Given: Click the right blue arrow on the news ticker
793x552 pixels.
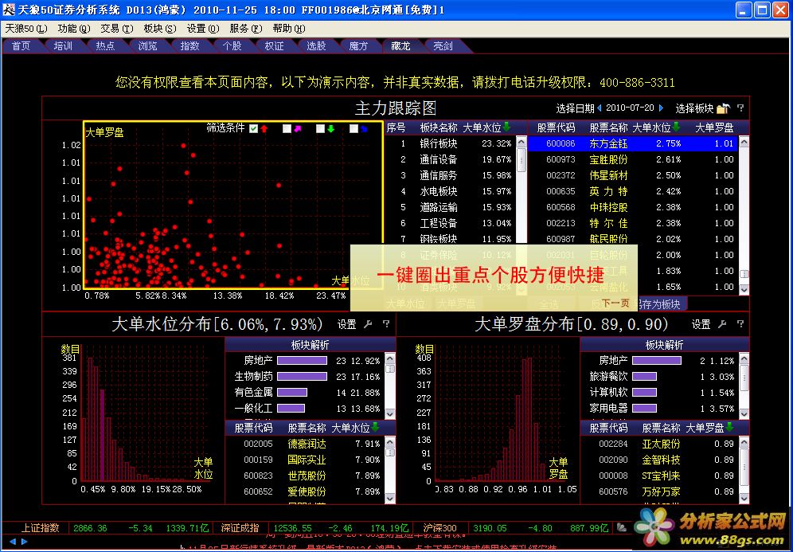Looking at the screenshot, I should point(23,542).
